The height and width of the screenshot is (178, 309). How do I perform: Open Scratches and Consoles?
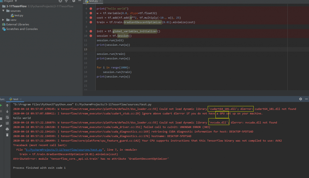[21, 29]
